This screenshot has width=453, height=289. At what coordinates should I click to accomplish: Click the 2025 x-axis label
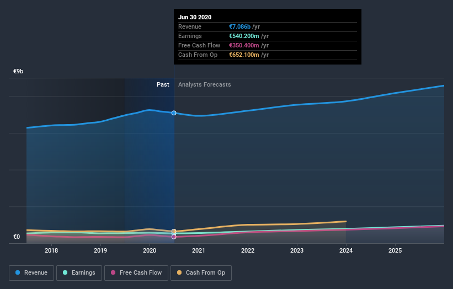(x=395, y=250)
